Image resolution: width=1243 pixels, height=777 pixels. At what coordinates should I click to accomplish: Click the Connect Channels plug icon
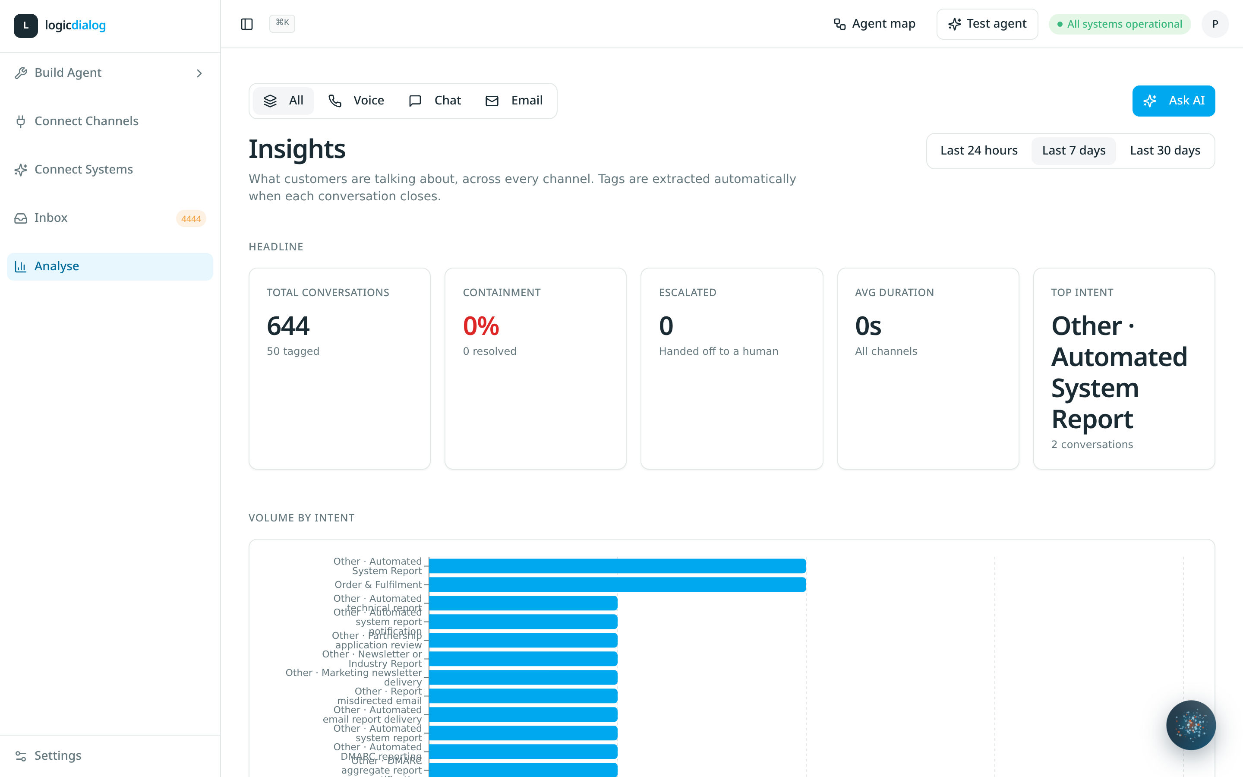coord(21,121)
